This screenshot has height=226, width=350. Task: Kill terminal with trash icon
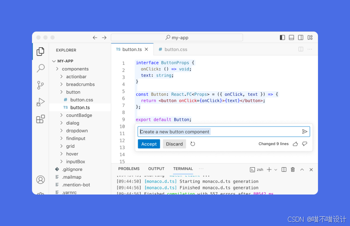tap(293, 169)
